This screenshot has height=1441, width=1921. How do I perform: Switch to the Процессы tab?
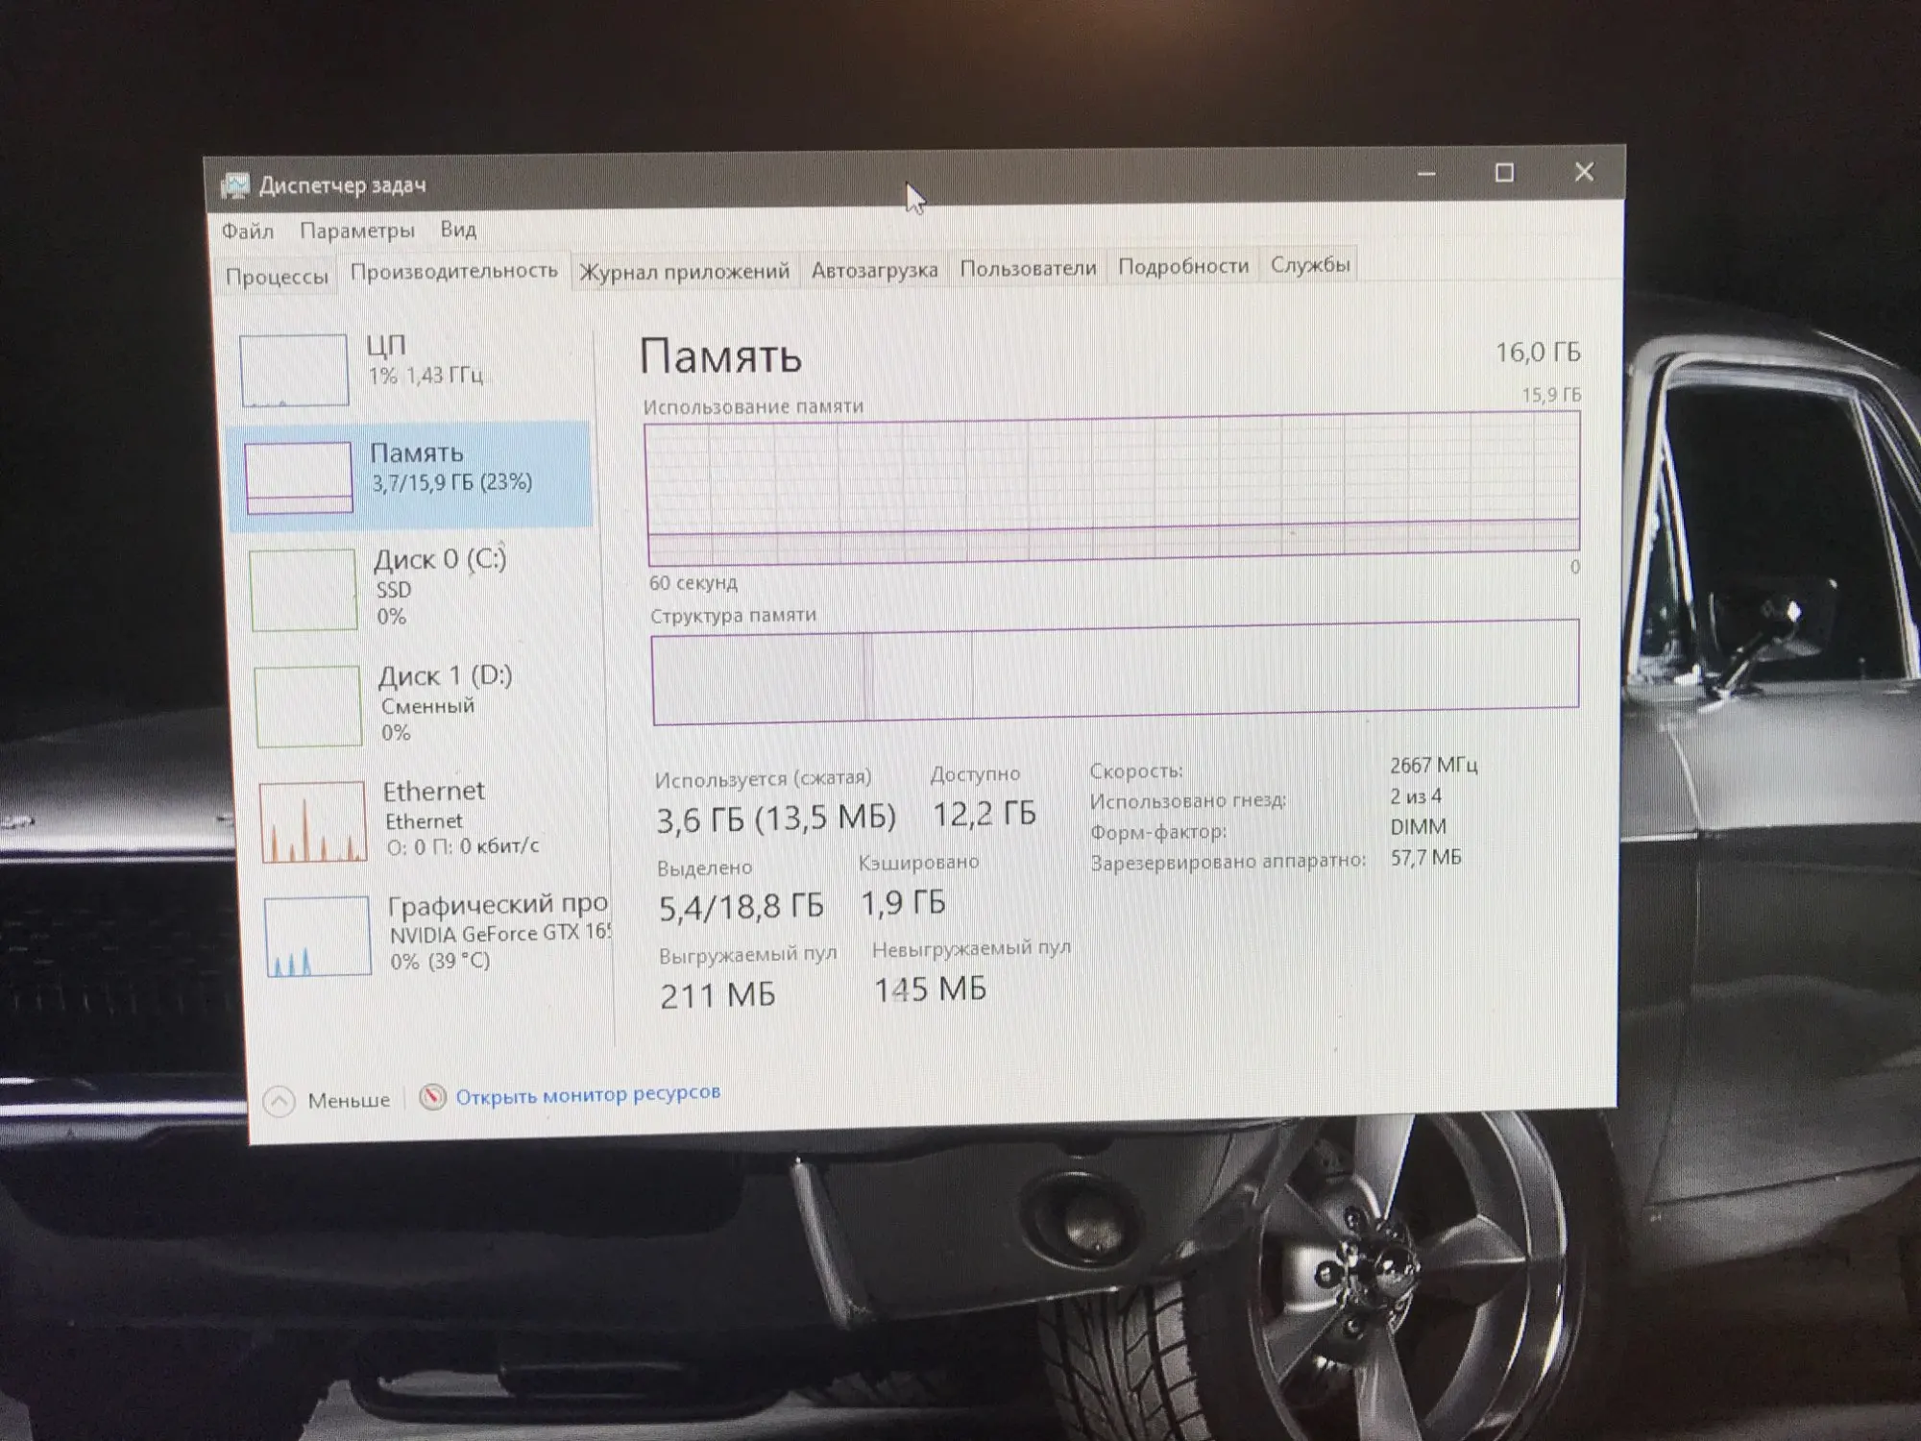click(277, 277)
